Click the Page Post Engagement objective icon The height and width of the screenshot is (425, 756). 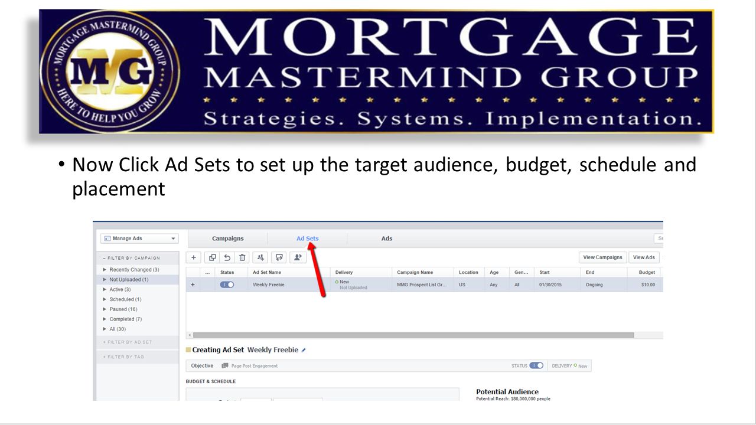click(x=225, y=366)
